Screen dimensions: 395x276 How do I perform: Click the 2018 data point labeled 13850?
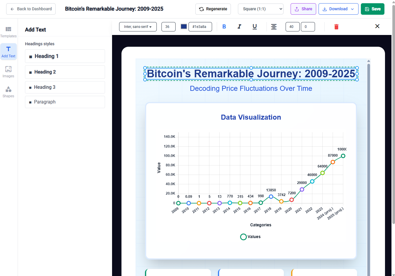tap(271, 197)
